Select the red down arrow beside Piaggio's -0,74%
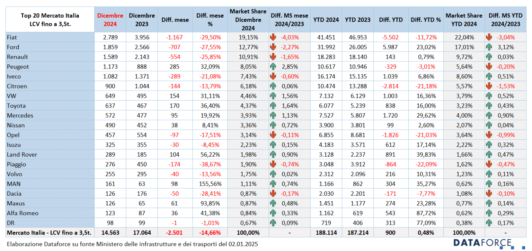The height and width of the screenshot is (251, 532). [273, 165]
